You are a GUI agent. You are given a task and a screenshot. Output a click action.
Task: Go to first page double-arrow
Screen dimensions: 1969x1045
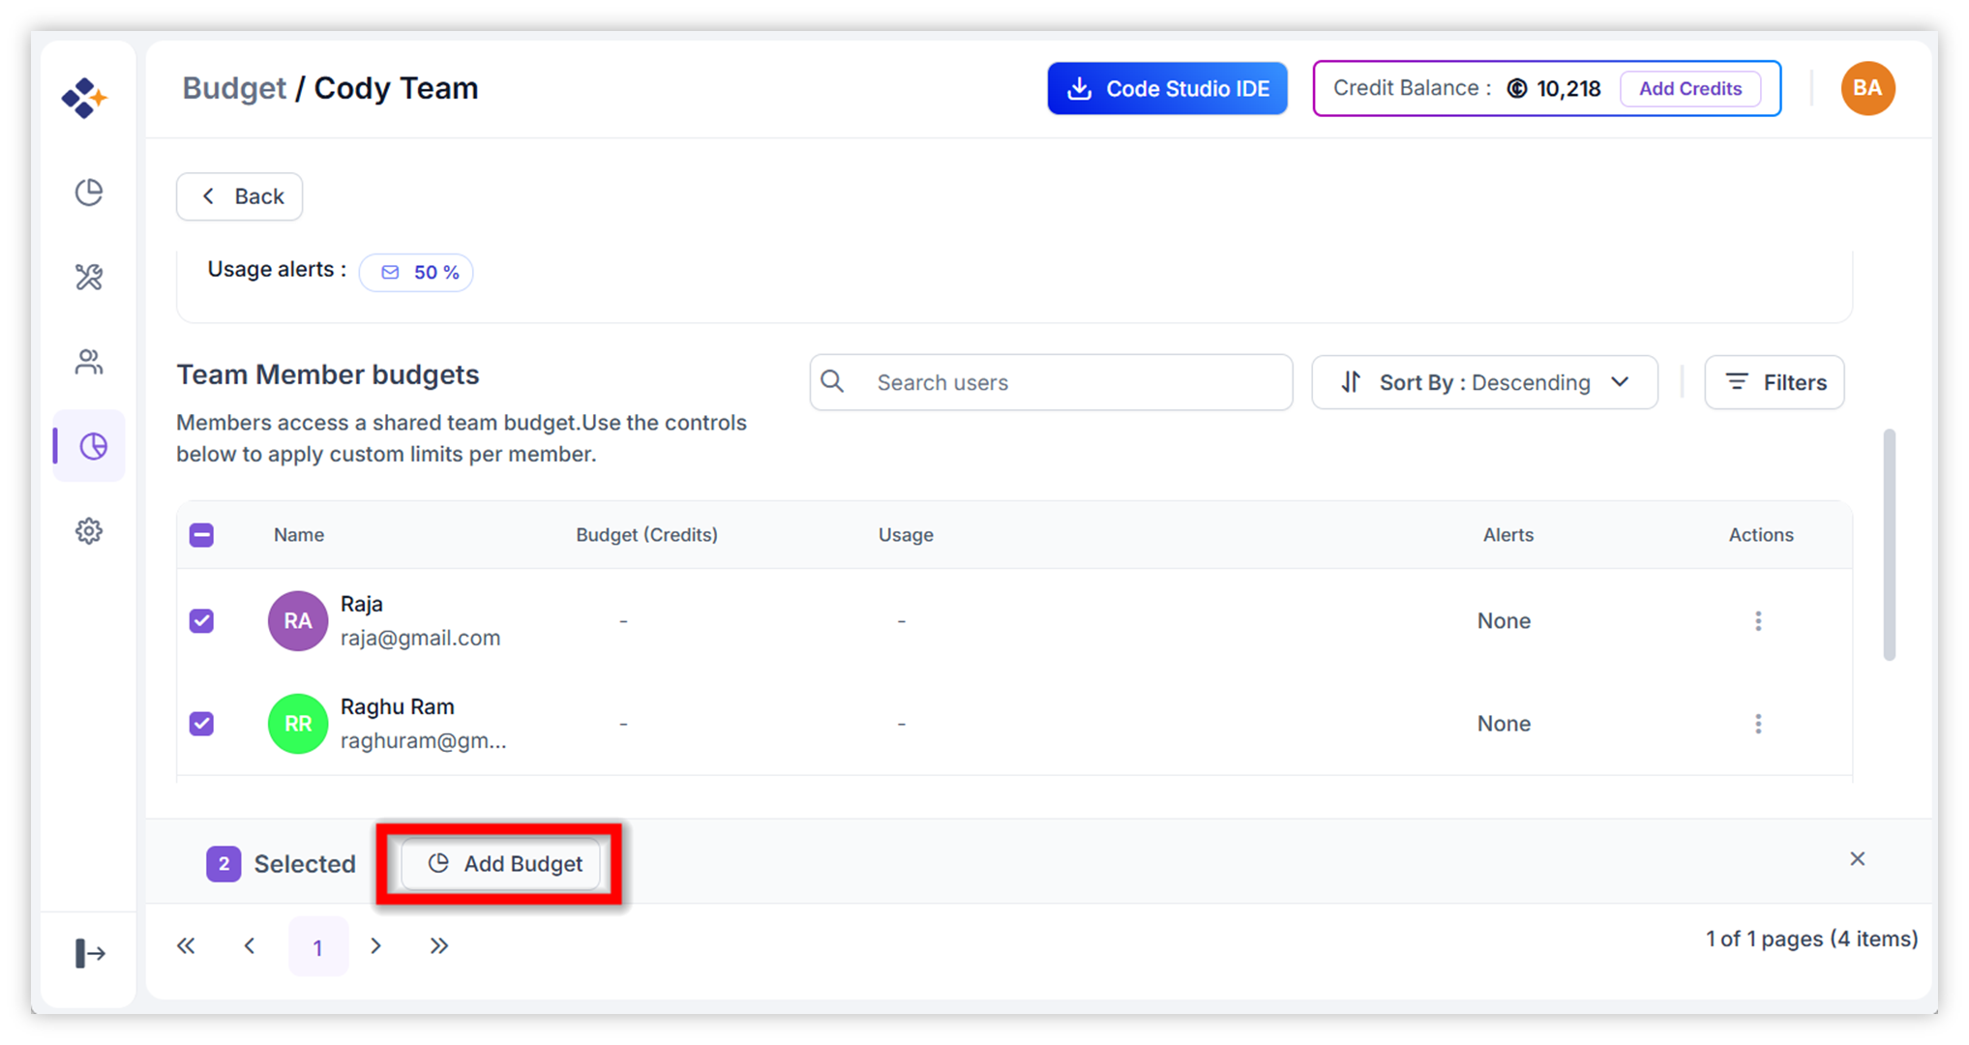(186, 946)
